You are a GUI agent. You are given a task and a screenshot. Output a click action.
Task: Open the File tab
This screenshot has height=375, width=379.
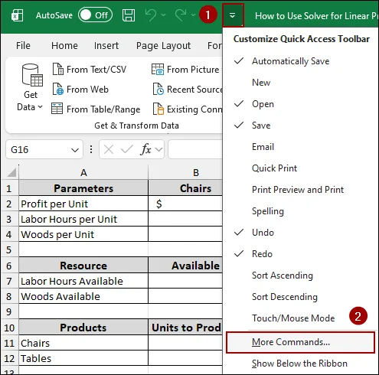click(x=23, y=46)
